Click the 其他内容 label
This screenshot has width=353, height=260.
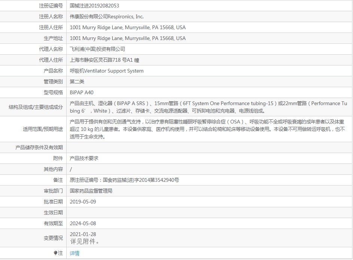click(x=54, y=169)
